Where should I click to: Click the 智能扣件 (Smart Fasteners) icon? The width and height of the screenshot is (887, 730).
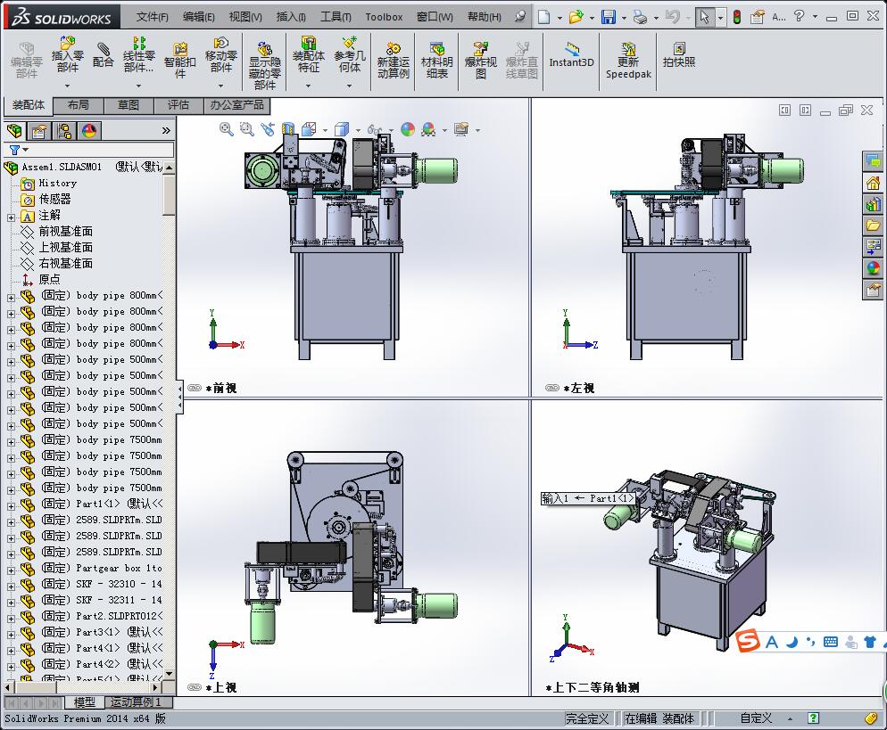tap(179, 55)
